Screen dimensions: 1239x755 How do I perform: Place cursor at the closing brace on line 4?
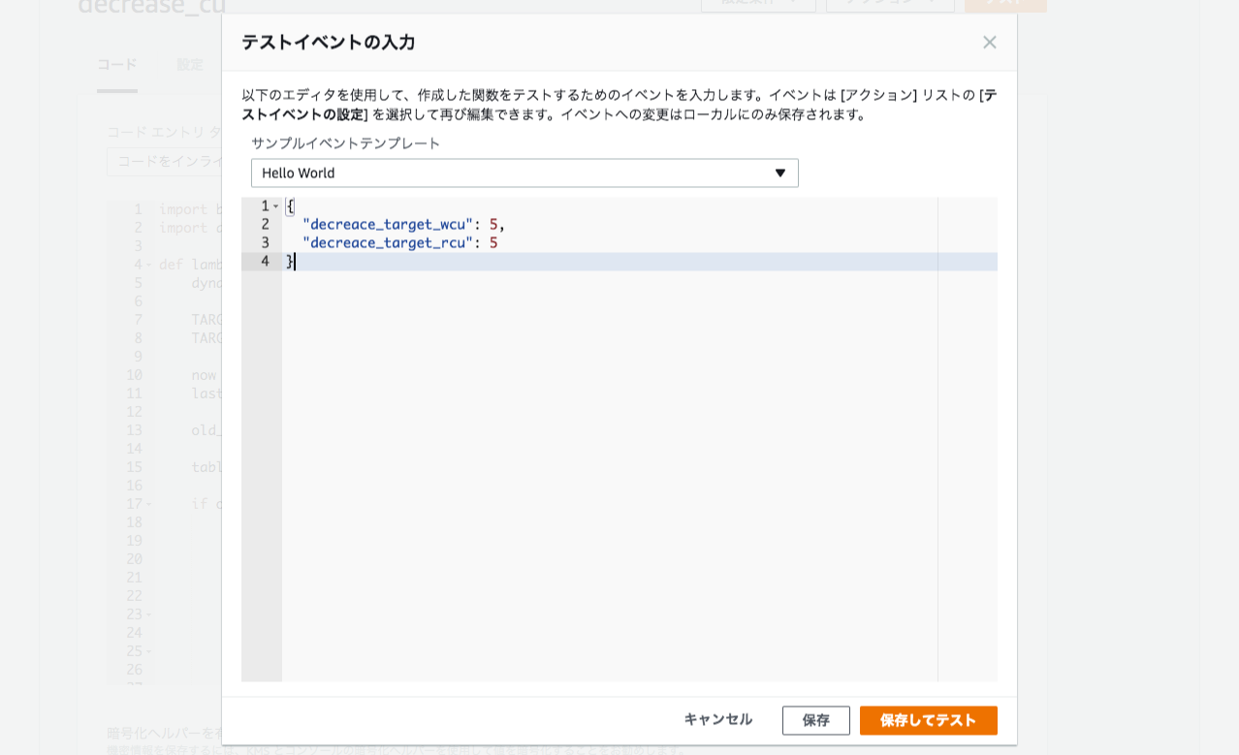click(290, 261)
